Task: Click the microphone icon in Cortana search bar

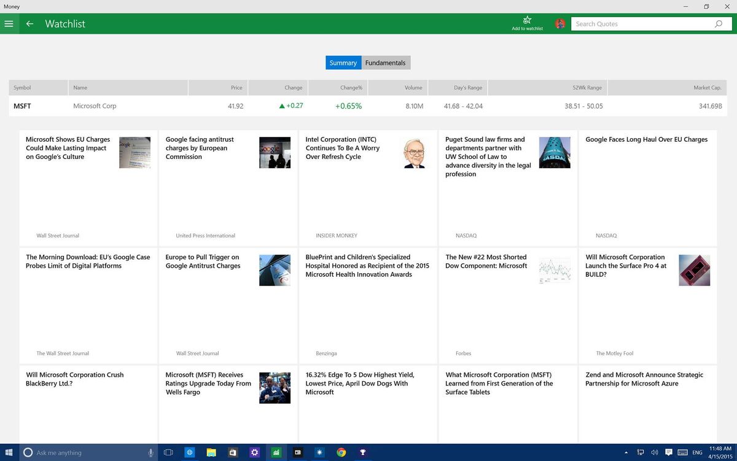Action: coord(150,452)
